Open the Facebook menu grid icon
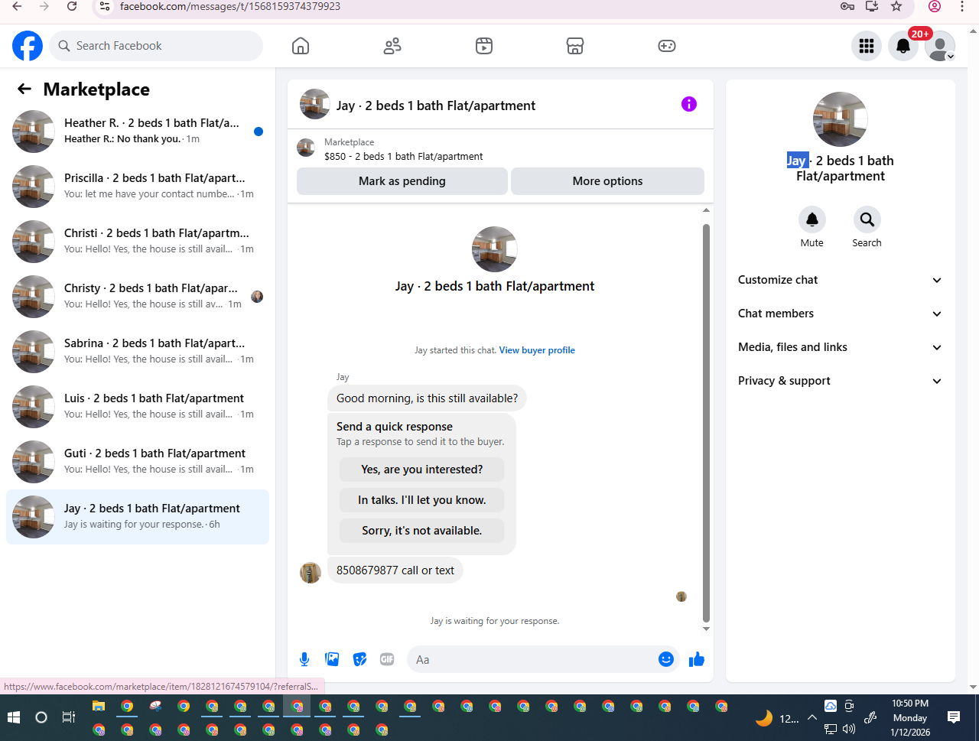 (x=867, y=46)
